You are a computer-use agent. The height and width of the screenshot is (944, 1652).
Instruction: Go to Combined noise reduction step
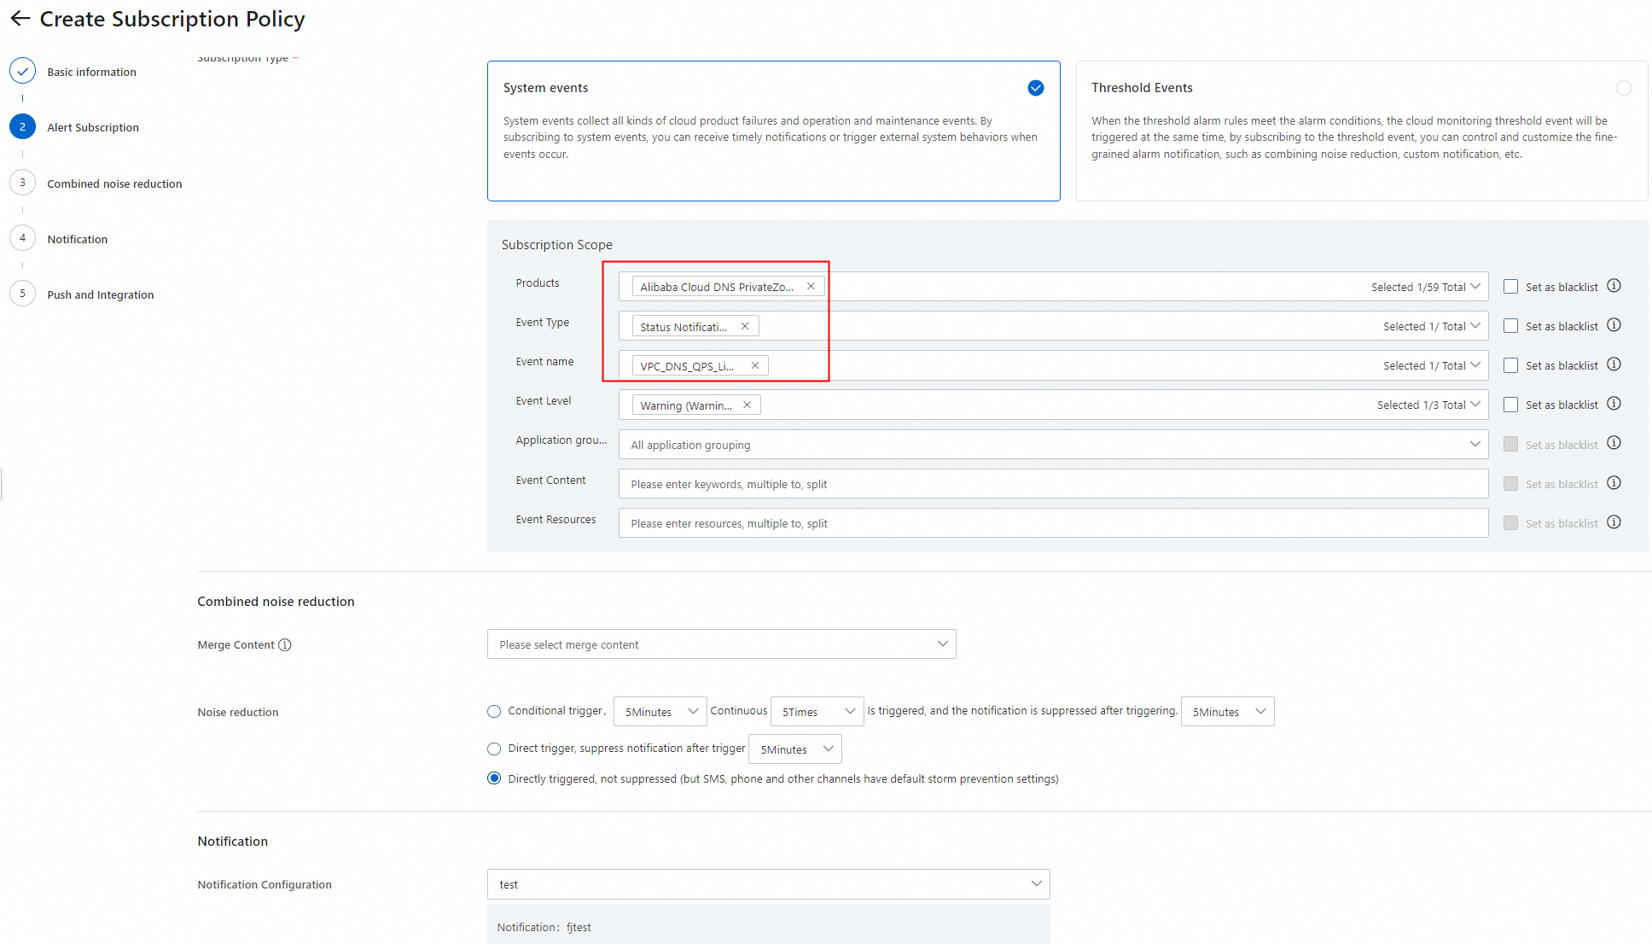[x=114, y=184]
